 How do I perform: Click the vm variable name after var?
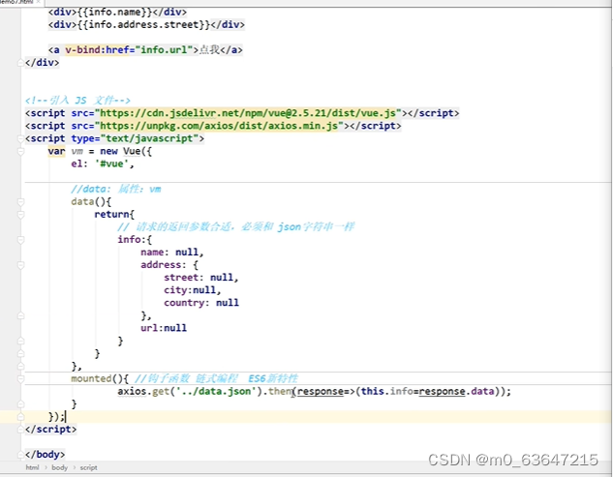[x=77, y=151]
